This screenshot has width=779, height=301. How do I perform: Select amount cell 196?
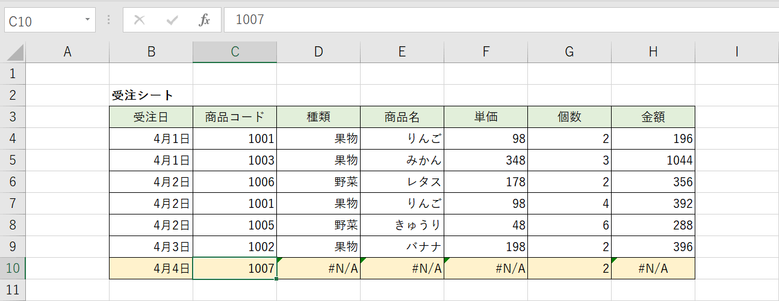[x=653, y=139]
